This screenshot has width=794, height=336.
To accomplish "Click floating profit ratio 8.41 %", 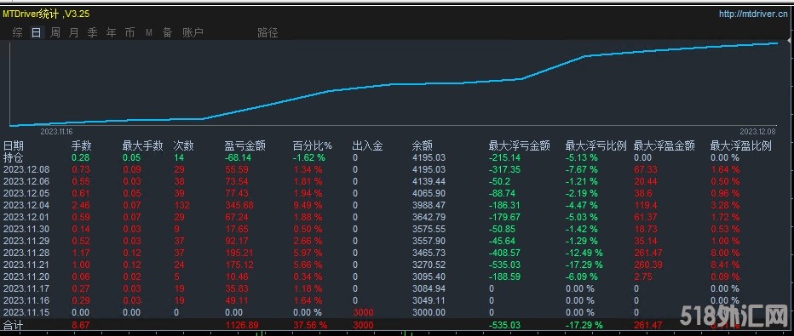I will tap(725, 265).
